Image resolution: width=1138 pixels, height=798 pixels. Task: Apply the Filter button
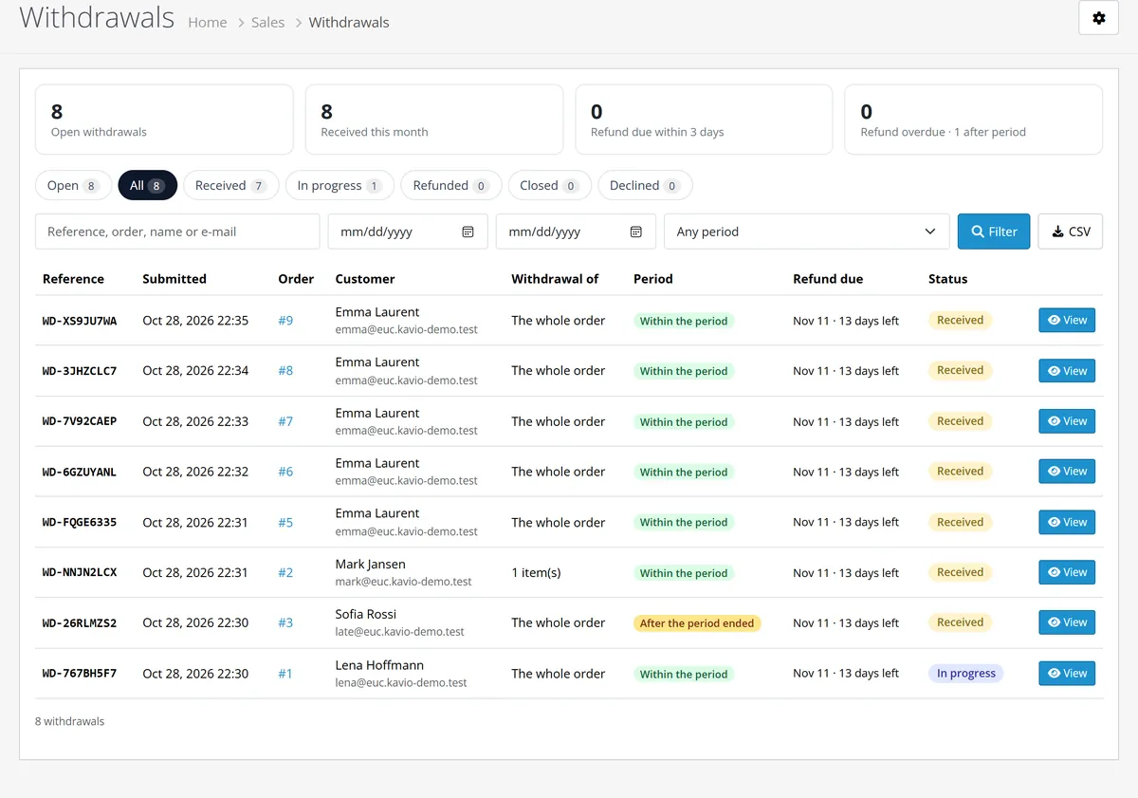click(x=994, y=232)
